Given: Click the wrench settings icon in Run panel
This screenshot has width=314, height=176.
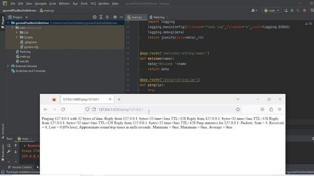Looking at the screenshot, I should coord(9,152).
